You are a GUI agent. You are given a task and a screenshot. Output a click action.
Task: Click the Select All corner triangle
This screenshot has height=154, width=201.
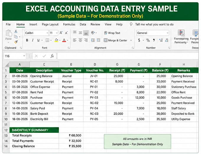pos(7,65)
